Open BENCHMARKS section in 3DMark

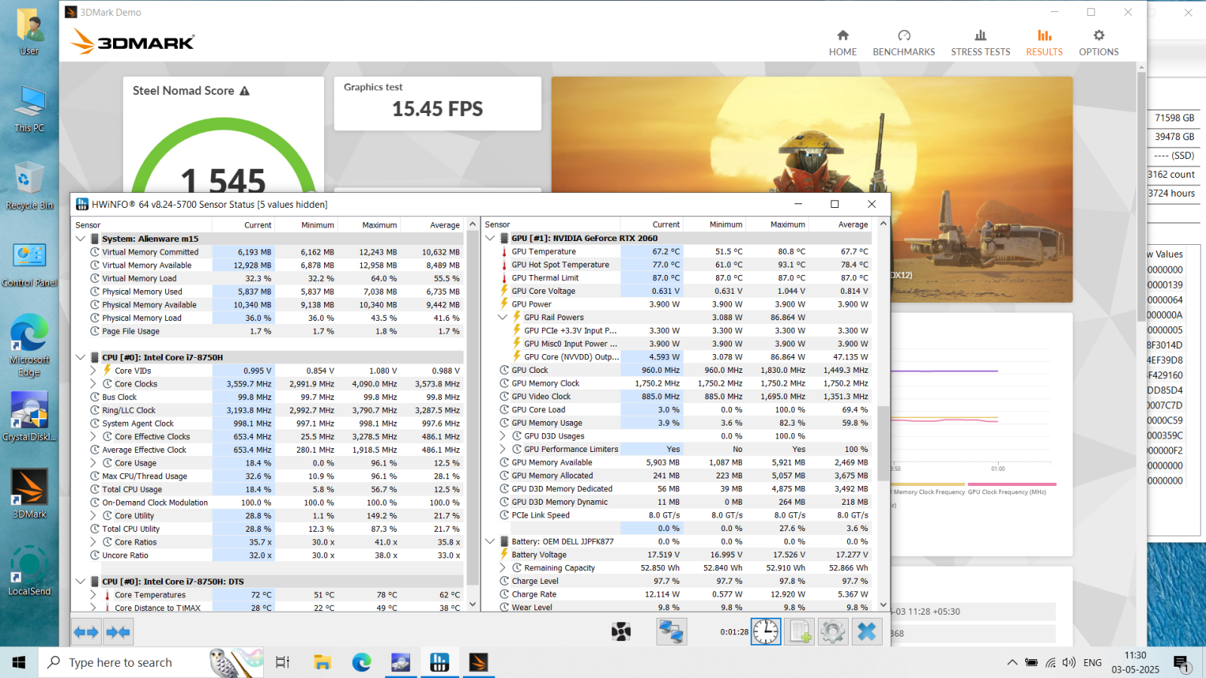click(x=904, y=43)
